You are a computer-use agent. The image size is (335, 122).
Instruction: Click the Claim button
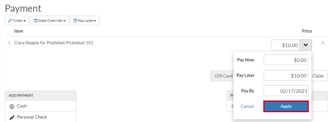point(318,76)
